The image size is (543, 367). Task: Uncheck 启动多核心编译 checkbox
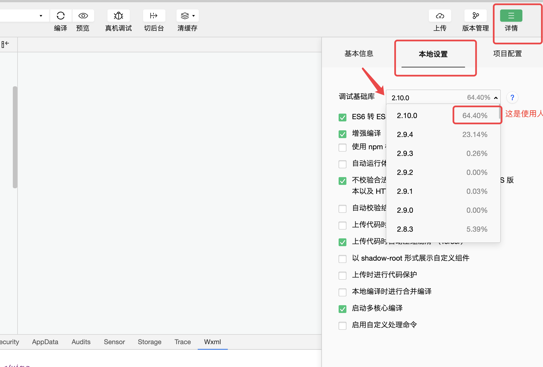[x=343, y=309]
